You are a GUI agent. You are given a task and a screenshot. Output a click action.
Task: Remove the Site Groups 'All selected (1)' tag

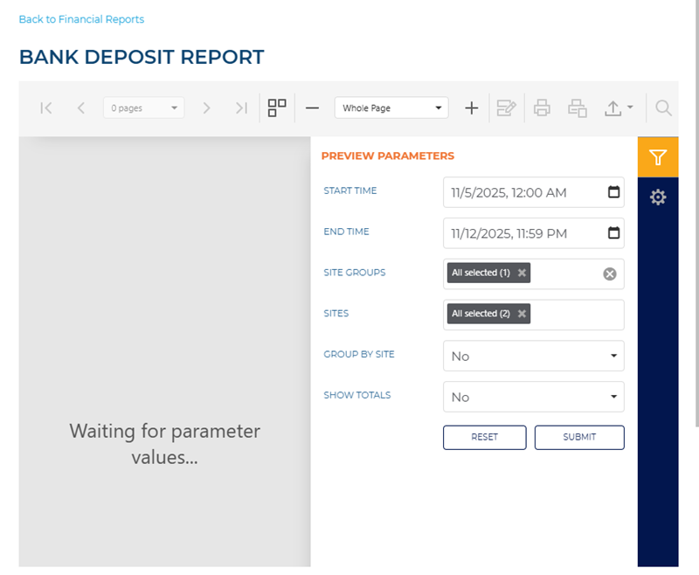522,274
